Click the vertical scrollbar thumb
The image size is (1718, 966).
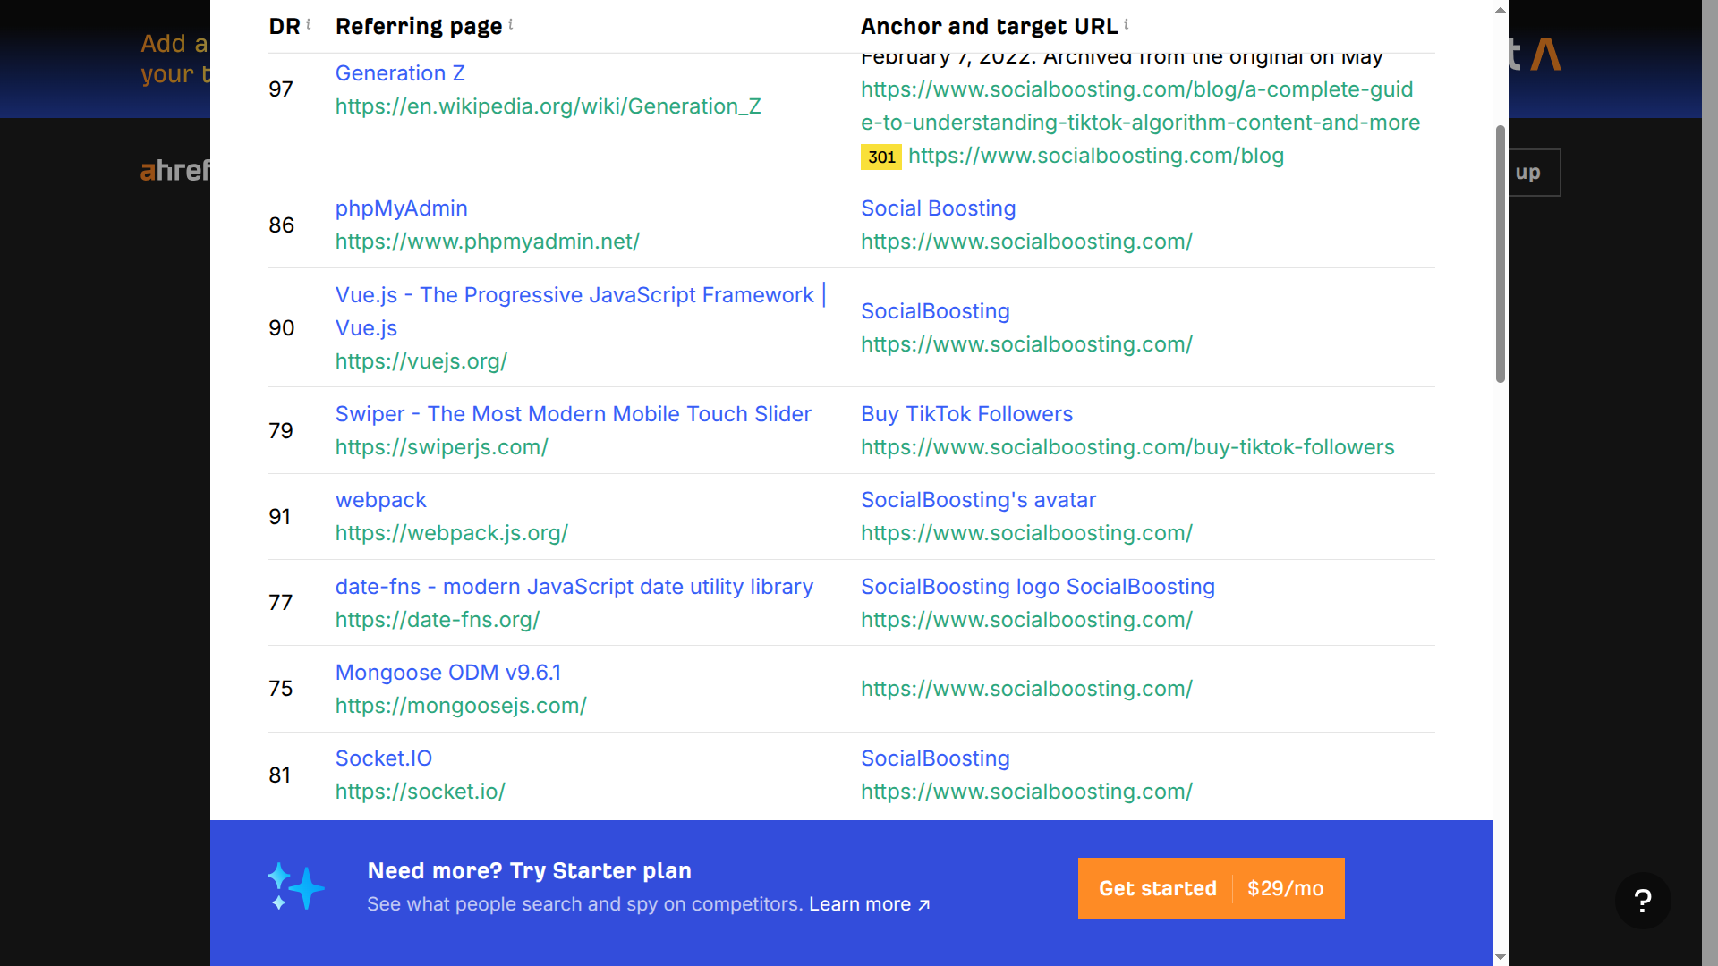1501,254
